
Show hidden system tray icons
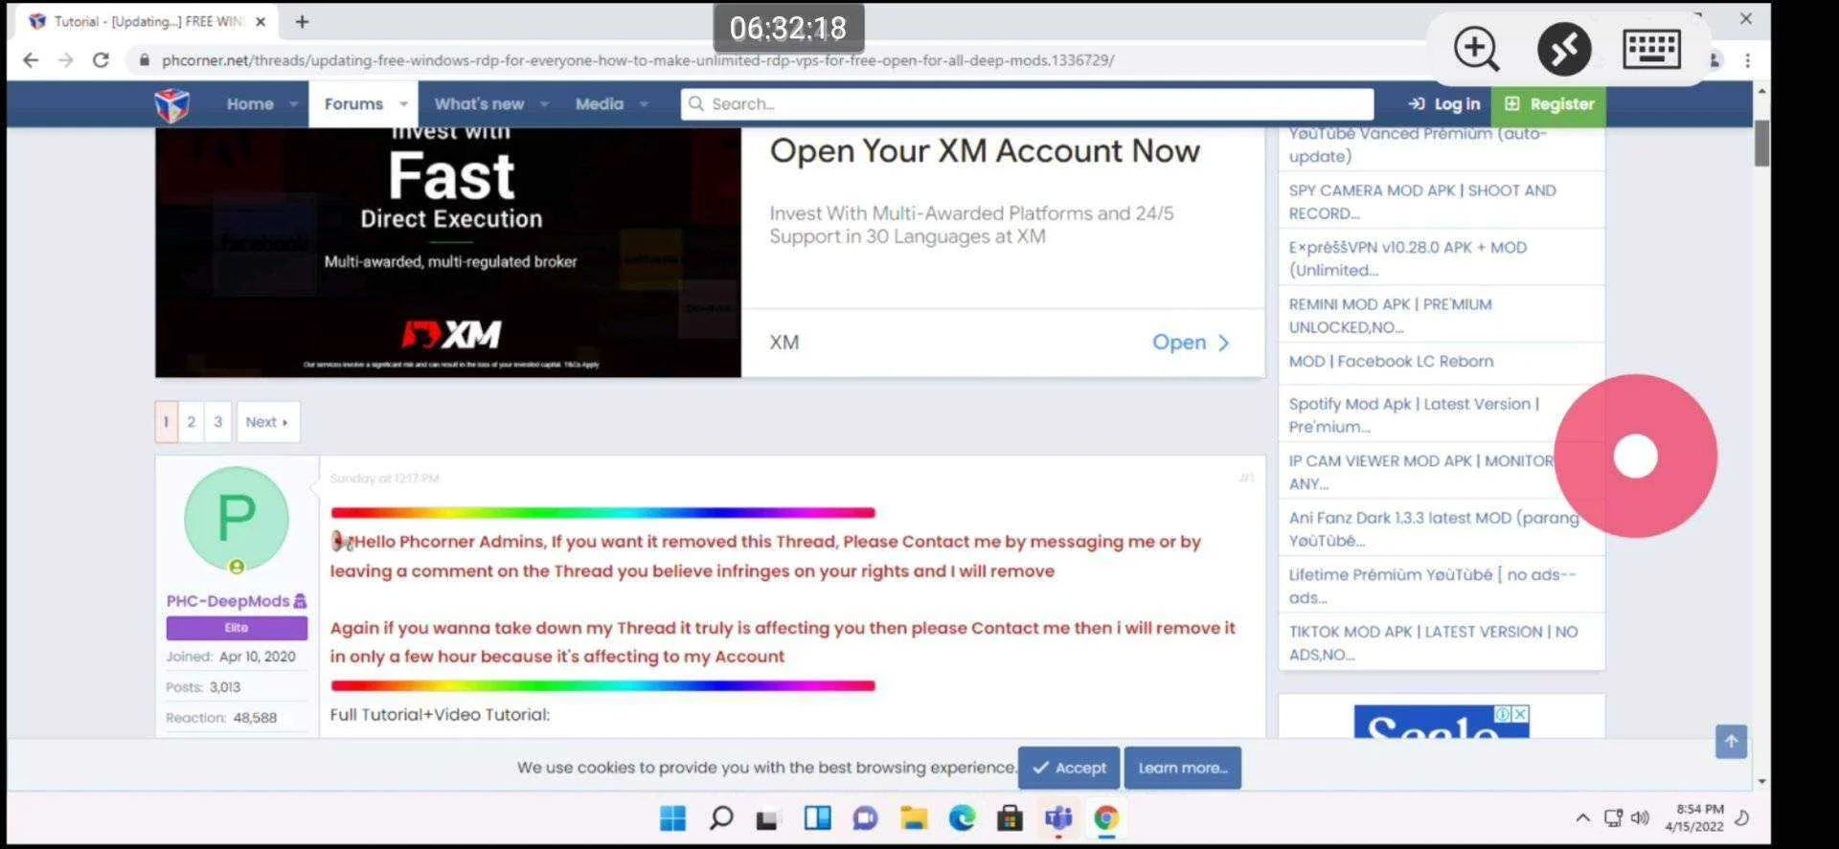(x=1582, y=818)
